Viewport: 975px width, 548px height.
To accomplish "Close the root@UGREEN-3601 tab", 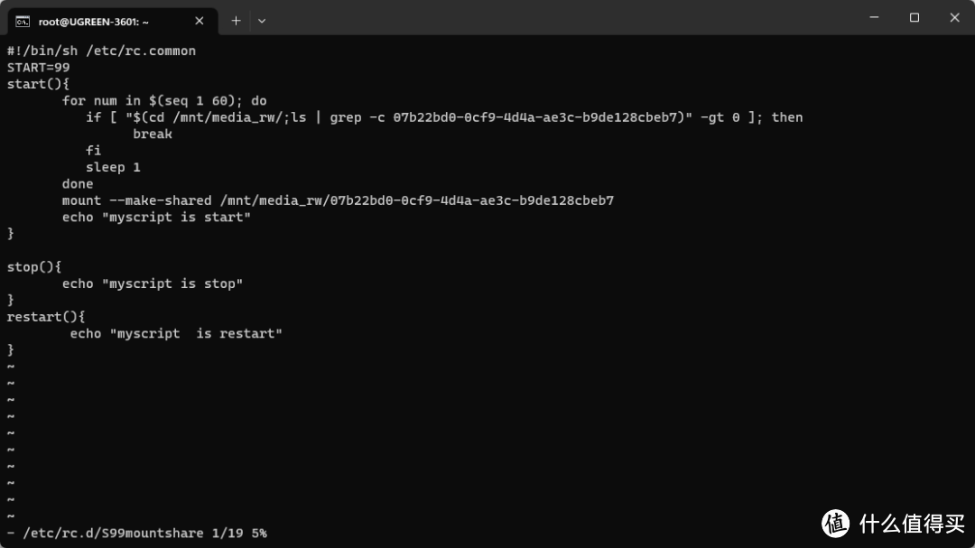I will 199,21.
